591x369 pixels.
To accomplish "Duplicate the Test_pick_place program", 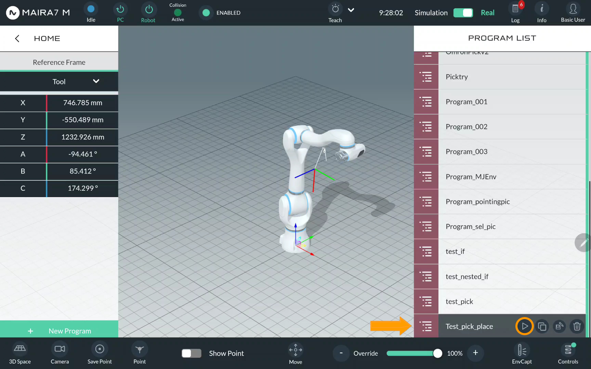I will click(542, 327).
